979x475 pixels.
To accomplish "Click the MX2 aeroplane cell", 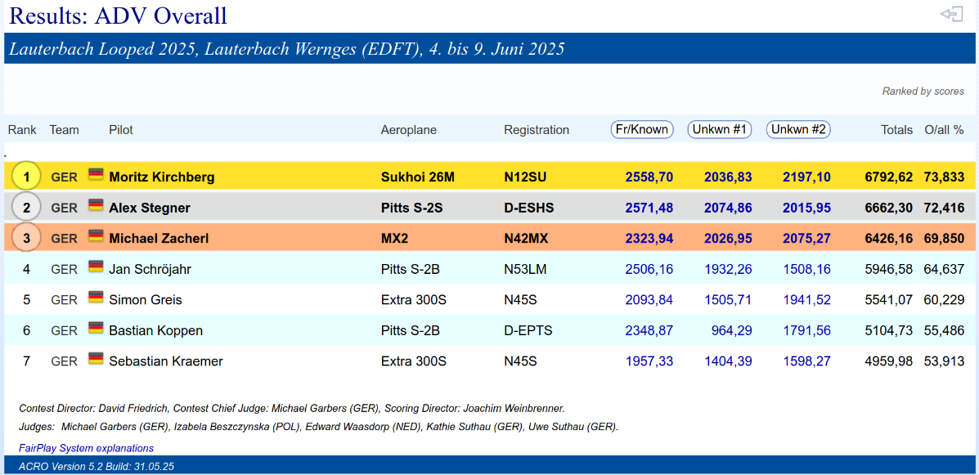I will (394, 238).
